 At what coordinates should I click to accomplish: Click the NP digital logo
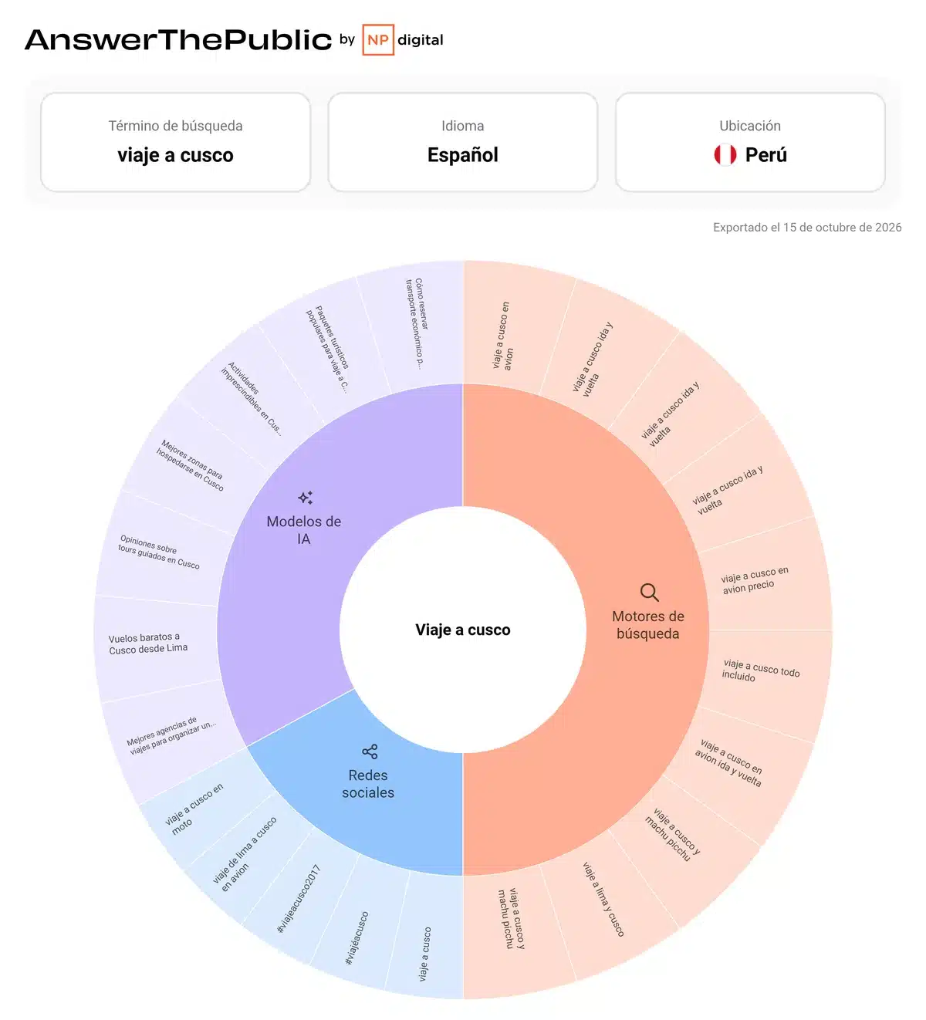pos(403,40)
